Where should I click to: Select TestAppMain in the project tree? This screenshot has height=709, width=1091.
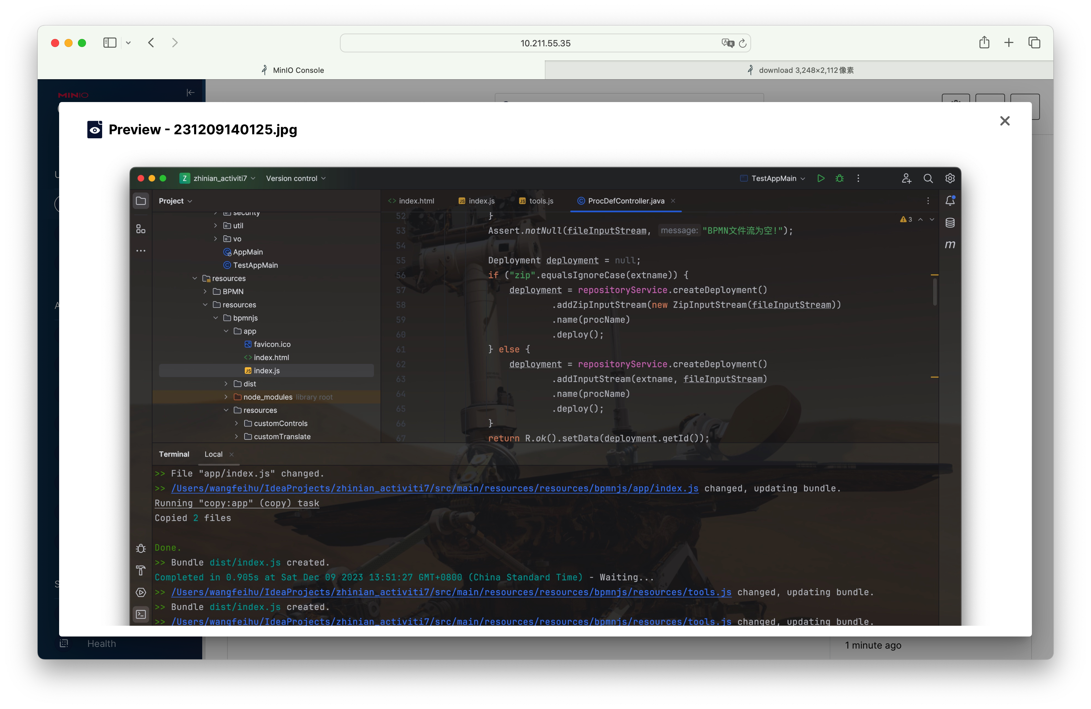point(251,265)
